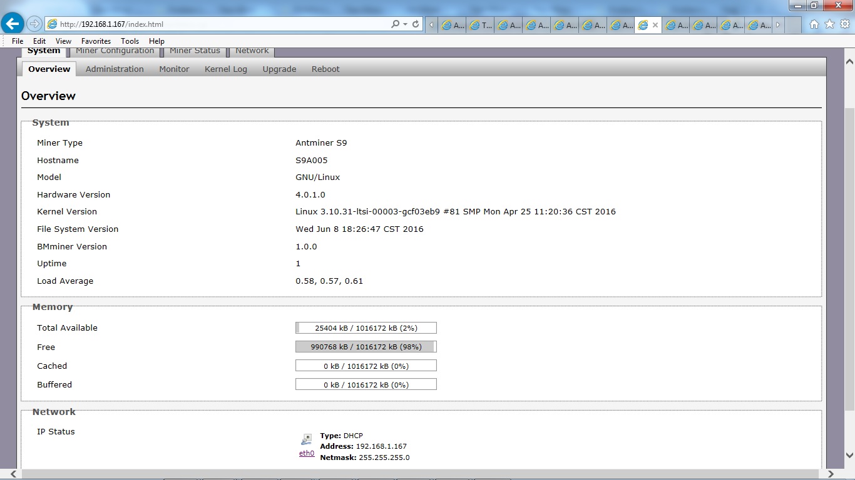Open the Edit menu
This screenshot has height=480, width=855.
pos(39,41)
